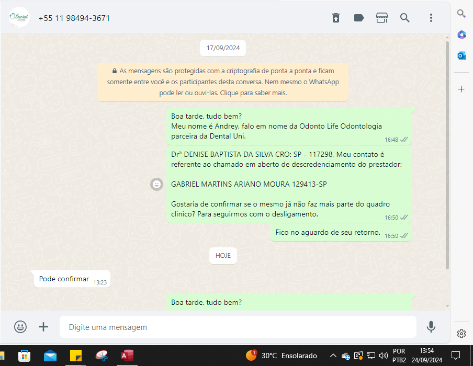Select the received message Pode confirmar
Screen dimensions: 473x366
click(72, 279)
